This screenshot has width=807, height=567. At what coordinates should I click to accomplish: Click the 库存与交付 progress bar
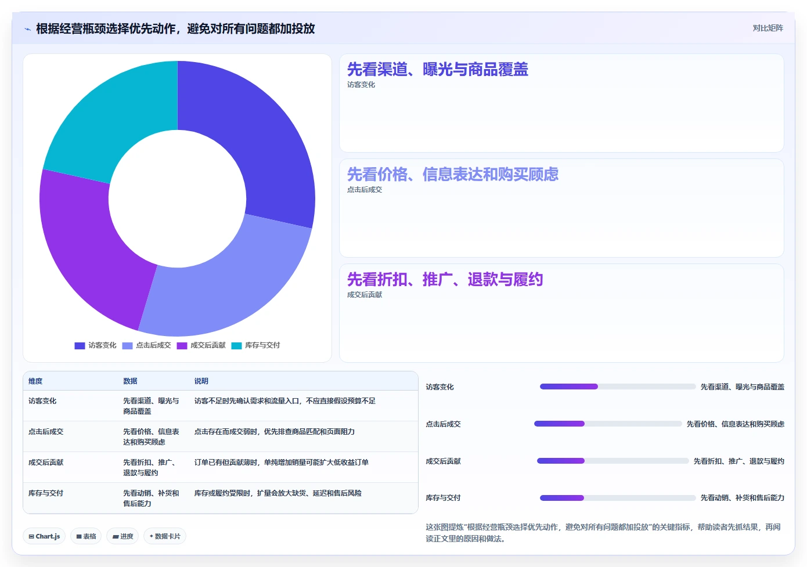[x=618, y=498]
